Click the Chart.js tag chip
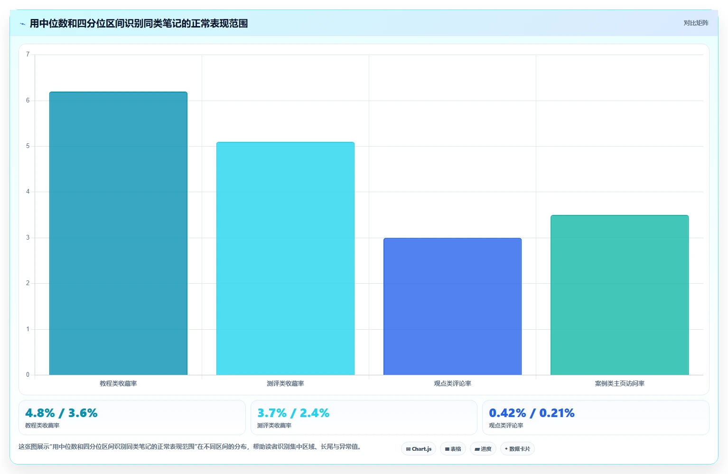Image resolution: width=728 pixels, height=474 pixels. [x=419, y=449]
